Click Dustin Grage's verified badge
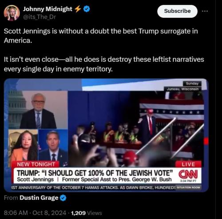The height and width of the screenshot is (219, 222). pyautogui.click(x=63, y=198)
